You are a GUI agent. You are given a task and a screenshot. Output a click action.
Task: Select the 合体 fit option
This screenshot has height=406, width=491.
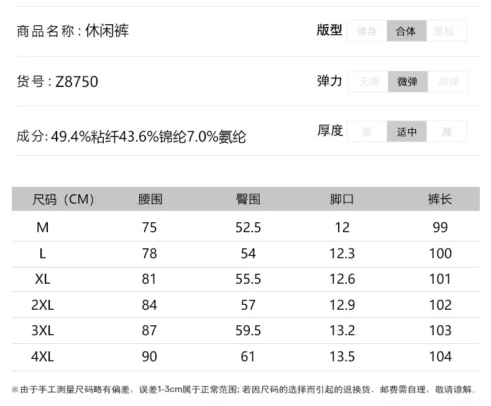tap(406, 31)
